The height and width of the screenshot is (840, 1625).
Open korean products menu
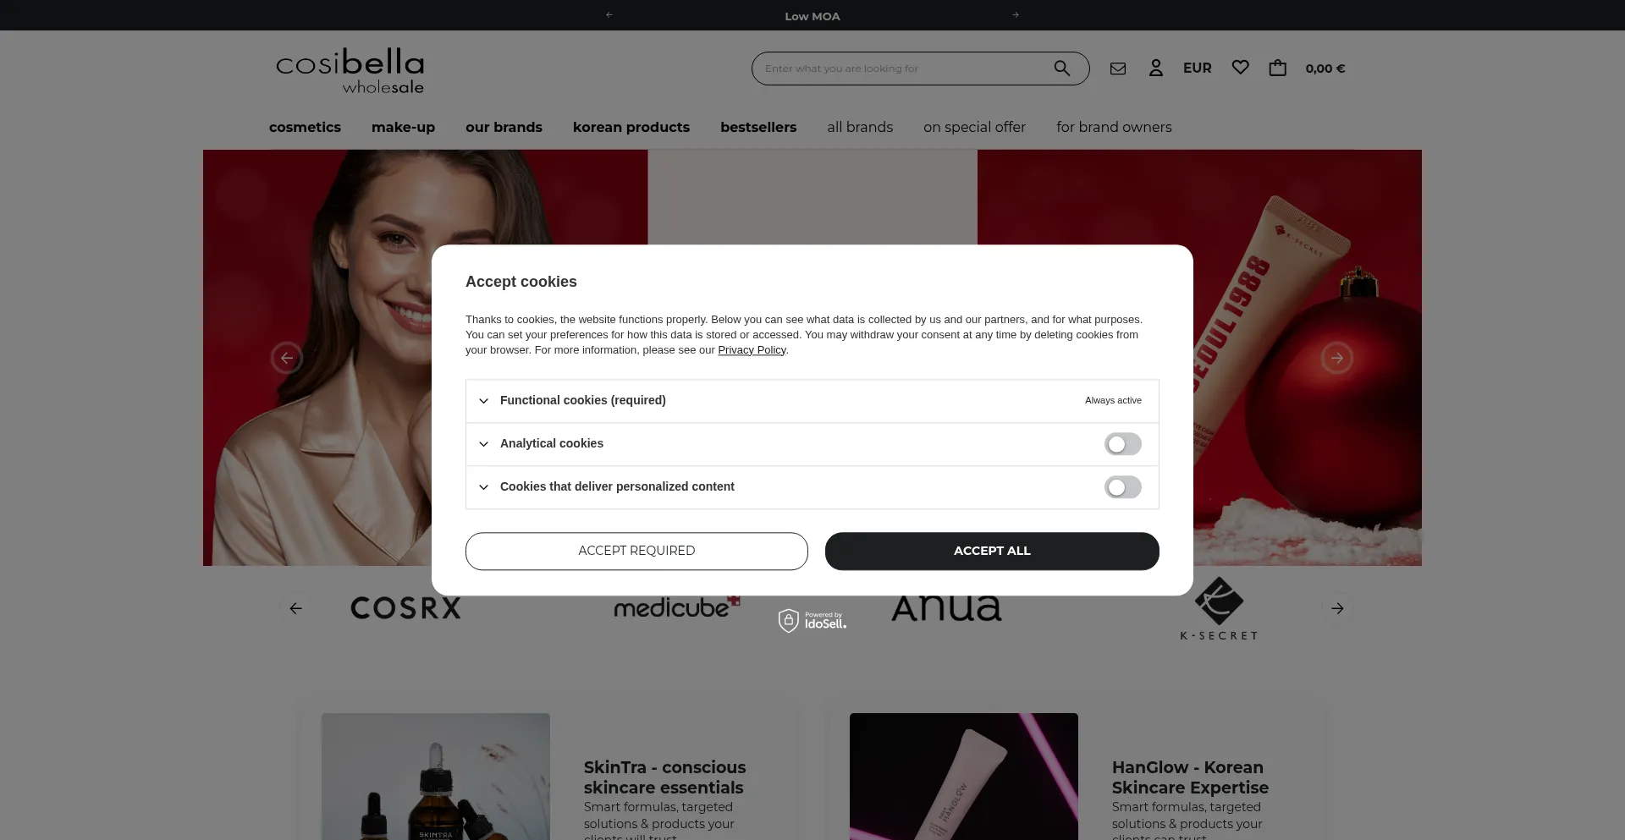pos(631,127)
